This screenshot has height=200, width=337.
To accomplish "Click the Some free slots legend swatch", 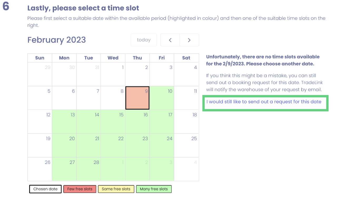I will pos(116,189).
